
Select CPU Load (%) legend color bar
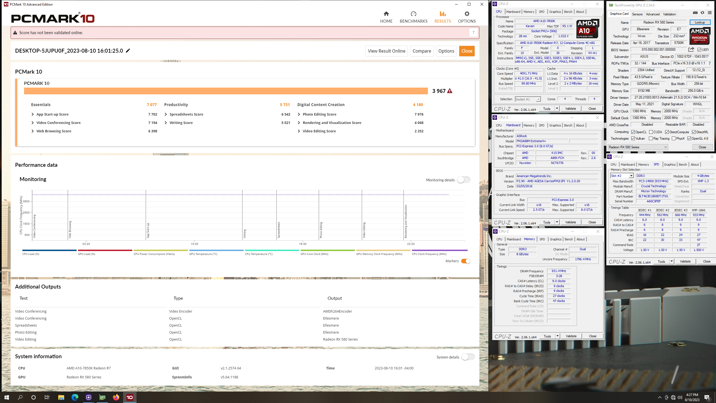point(49,250)
